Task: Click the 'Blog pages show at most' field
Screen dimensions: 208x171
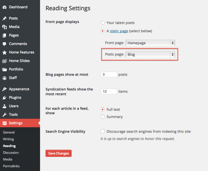Action: [109, 74]
